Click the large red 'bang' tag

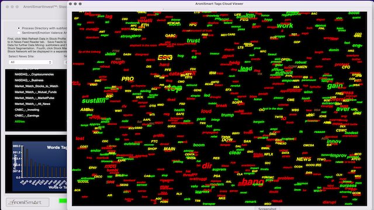point(253,182)
